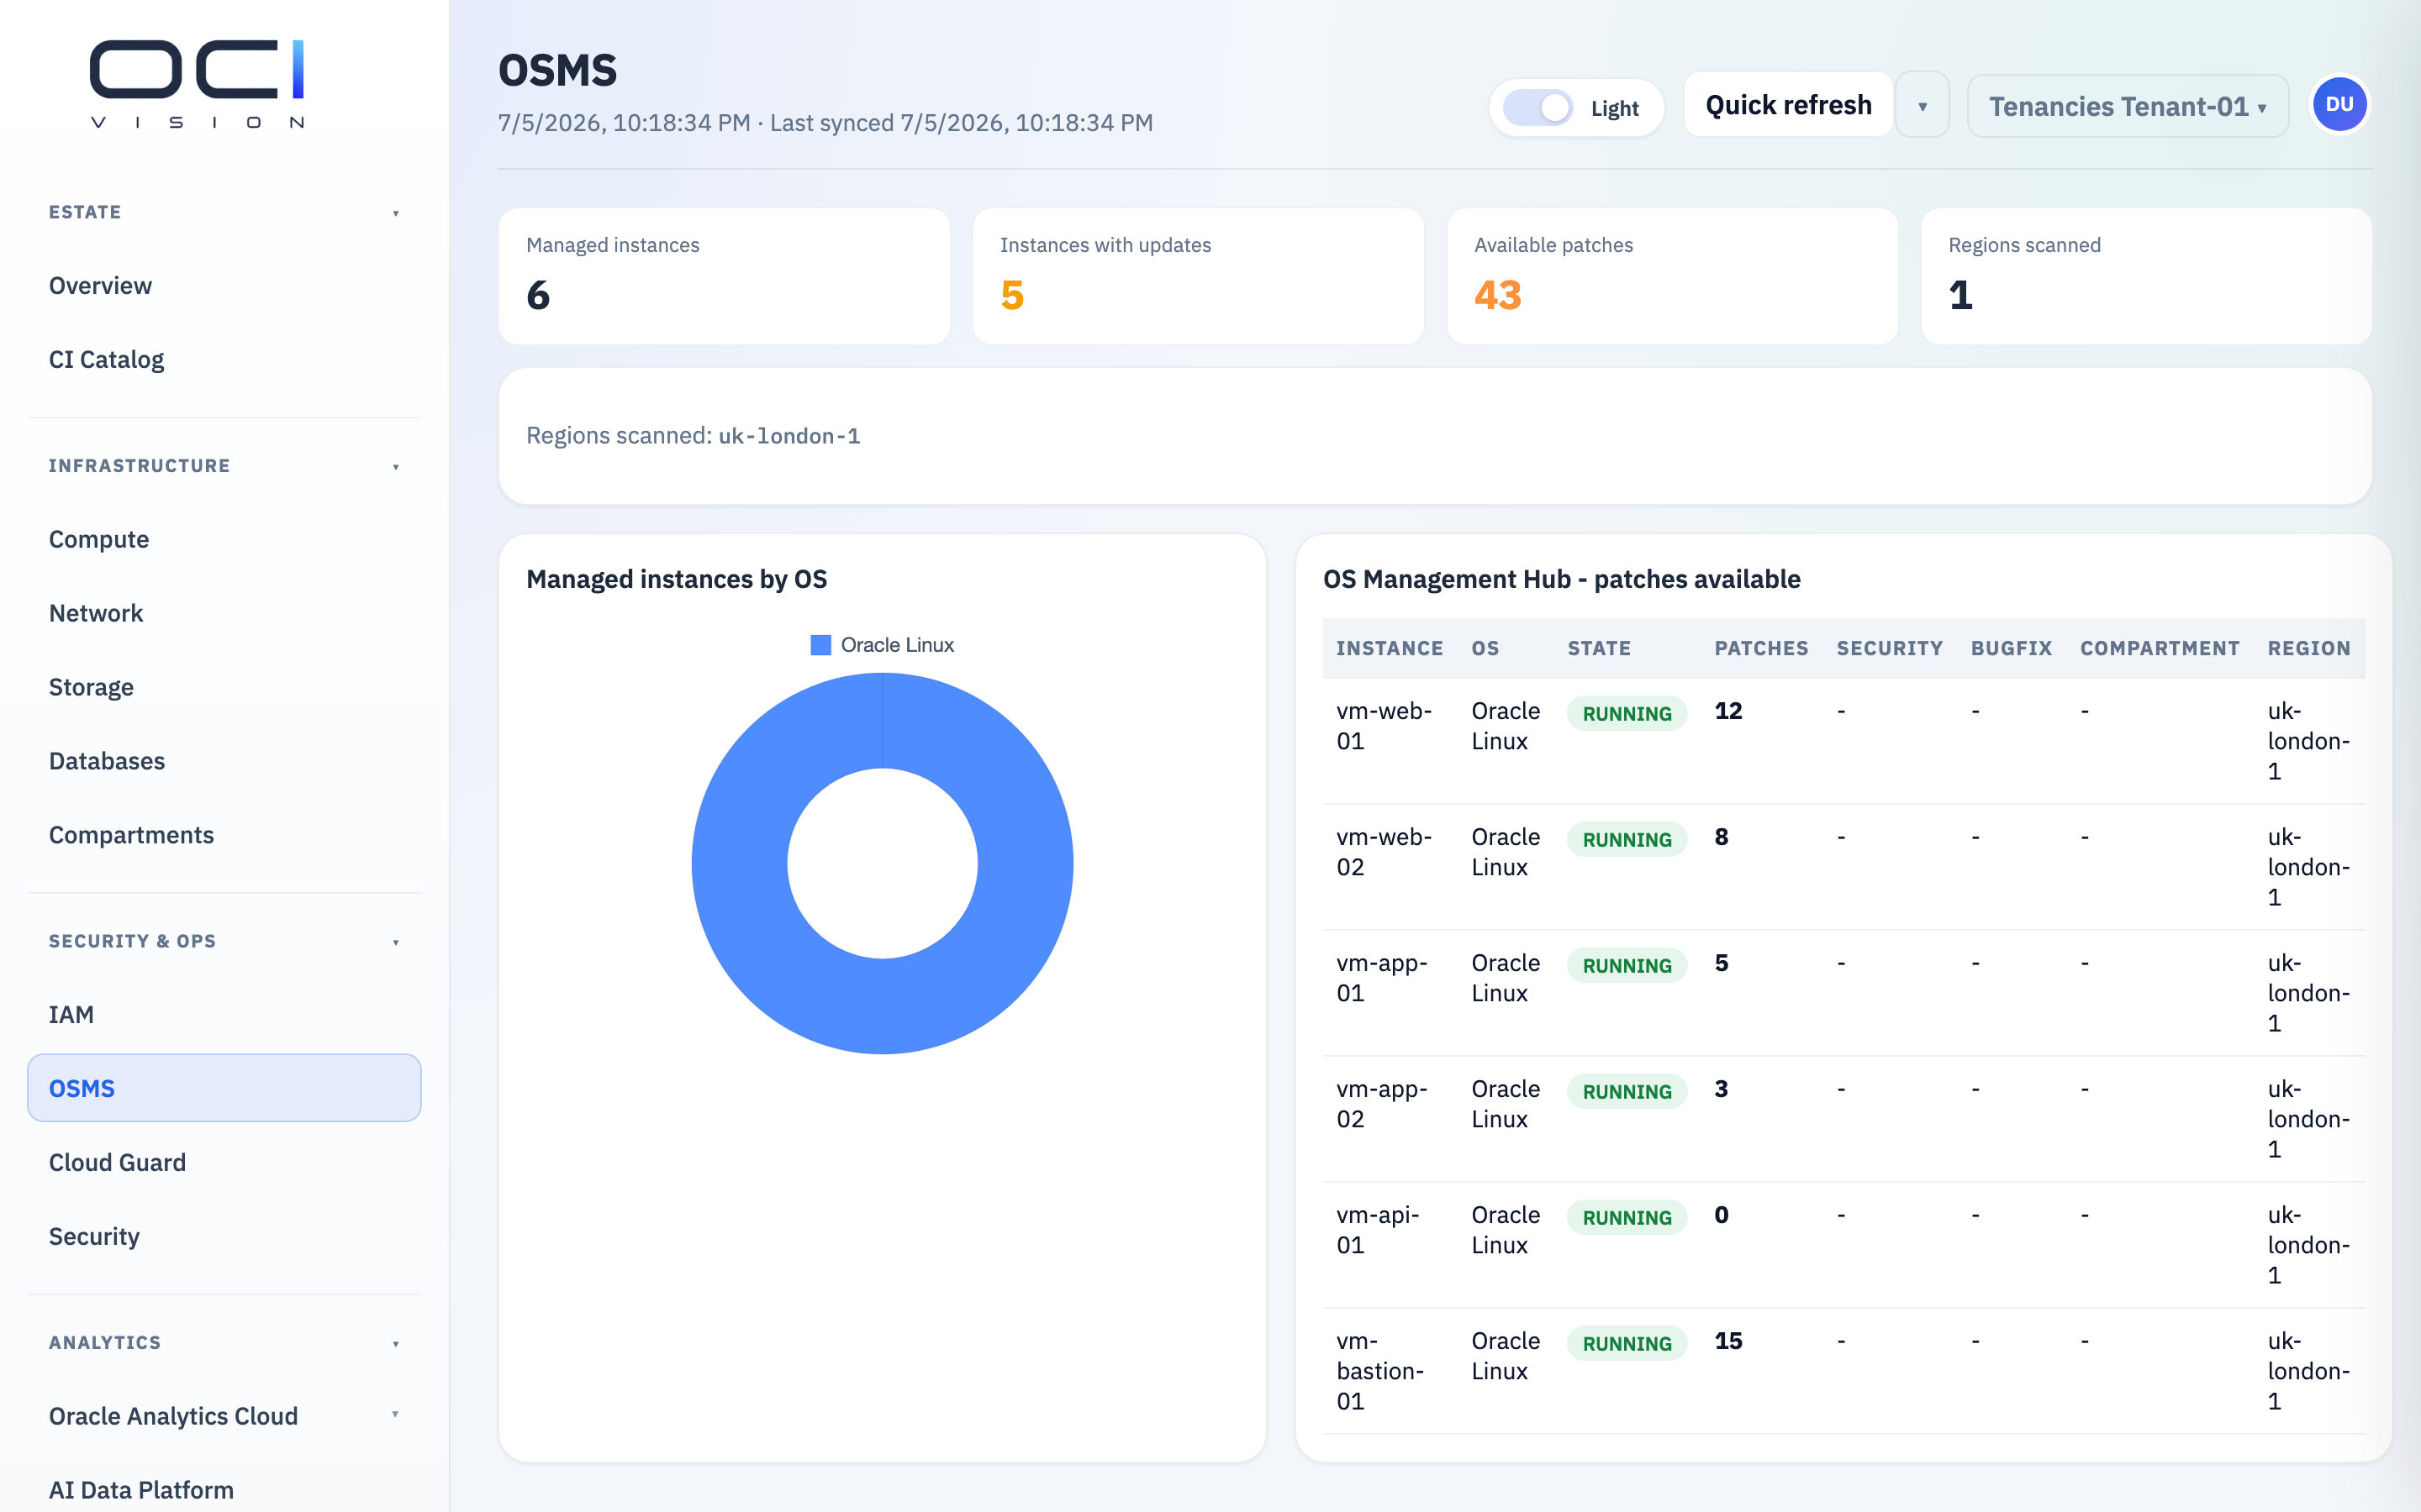2421x1512 pixels.
Task: Open CI Catalog in sidebar
Action: [224, 360]
